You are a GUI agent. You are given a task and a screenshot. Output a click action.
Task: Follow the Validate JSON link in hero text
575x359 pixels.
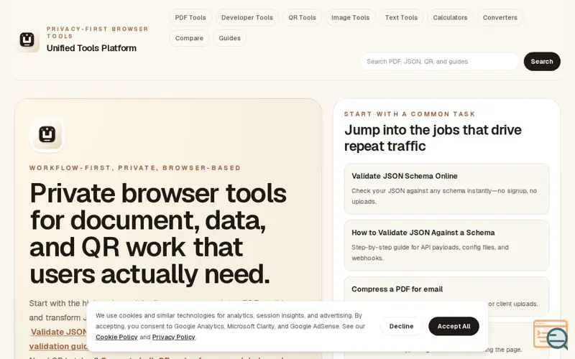point(59,332)
